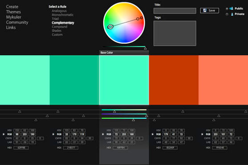Select the dark green color swatch
The height and width of the screenshot is (165, 248).
74,80
